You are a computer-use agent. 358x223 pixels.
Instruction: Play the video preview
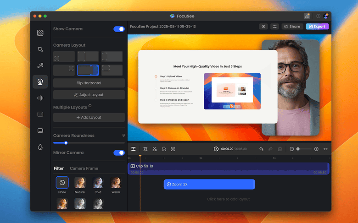(216, 149)
